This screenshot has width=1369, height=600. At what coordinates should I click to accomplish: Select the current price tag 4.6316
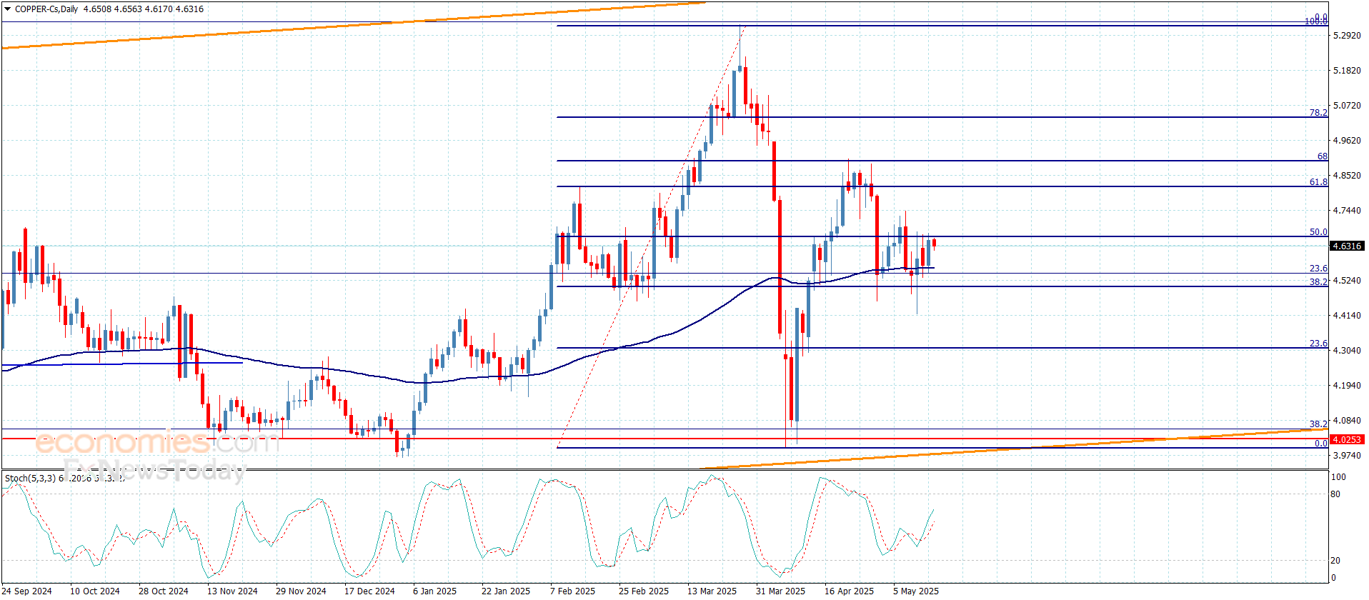1347,246
